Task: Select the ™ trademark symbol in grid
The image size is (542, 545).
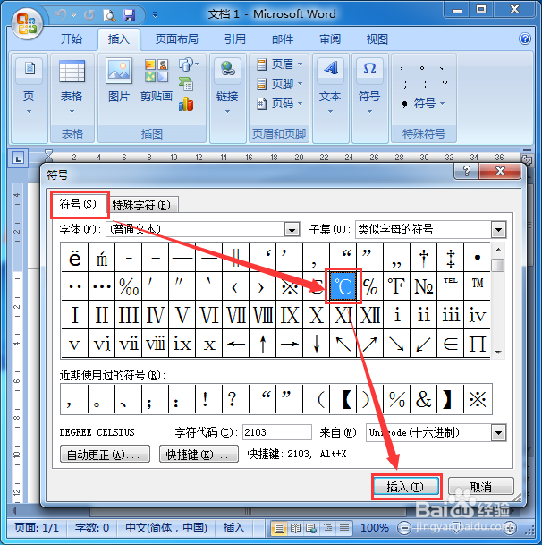Action: 478,286
